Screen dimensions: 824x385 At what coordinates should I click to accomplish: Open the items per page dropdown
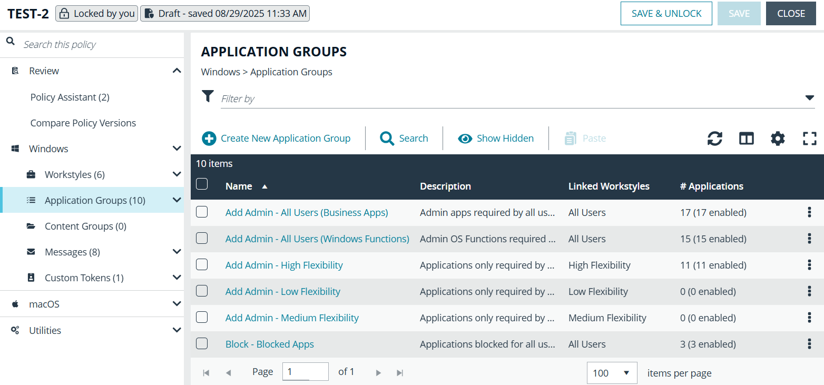coord(612,372)
